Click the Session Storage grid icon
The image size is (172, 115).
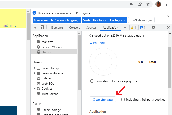pos(39,73)
